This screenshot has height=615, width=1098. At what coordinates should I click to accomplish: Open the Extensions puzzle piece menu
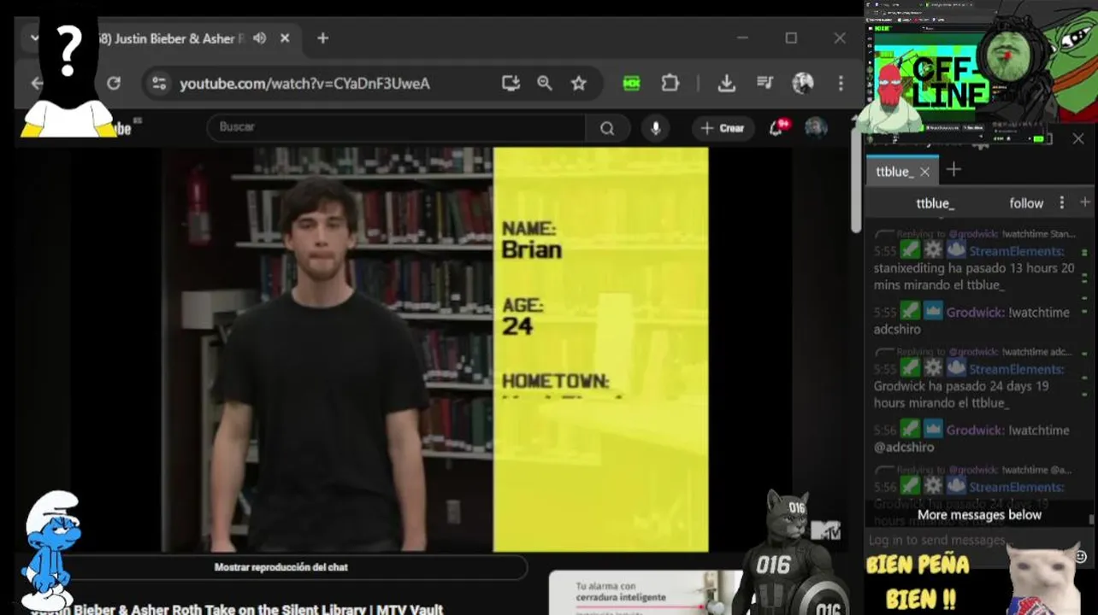tap(670, 83)
